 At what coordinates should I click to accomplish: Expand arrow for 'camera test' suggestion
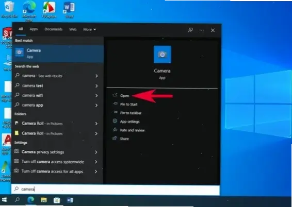[x=96, y=86]
